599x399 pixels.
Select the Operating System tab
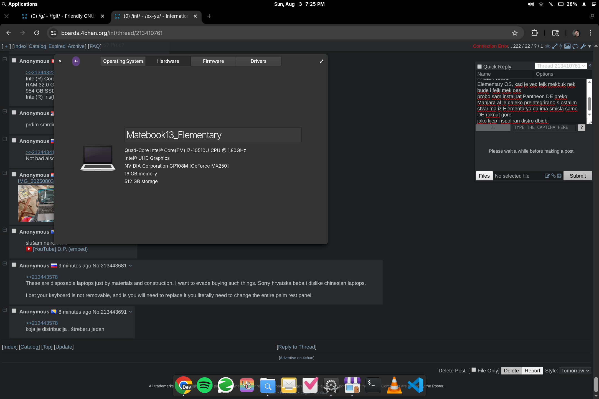point(123,61)
